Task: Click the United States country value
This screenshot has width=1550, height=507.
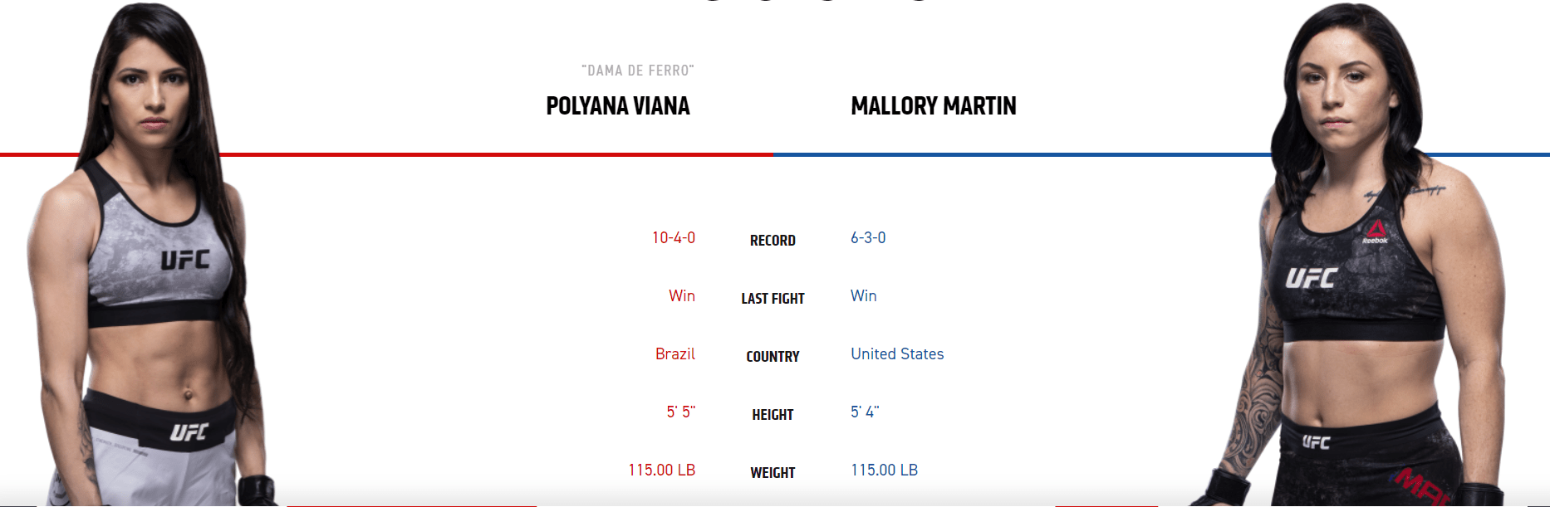Action: (897, 354)
